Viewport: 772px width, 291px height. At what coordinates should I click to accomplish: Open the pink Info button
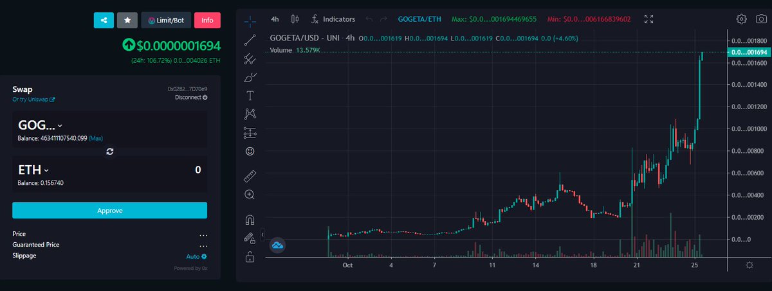[x=207, y=20]
